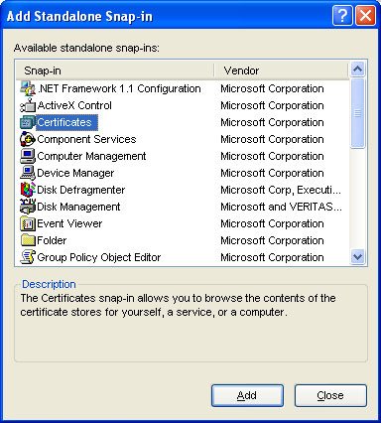This screenshot has height=423, width=381.
Task: Click the Computer Management icon
Action: [x=28, y=156]
